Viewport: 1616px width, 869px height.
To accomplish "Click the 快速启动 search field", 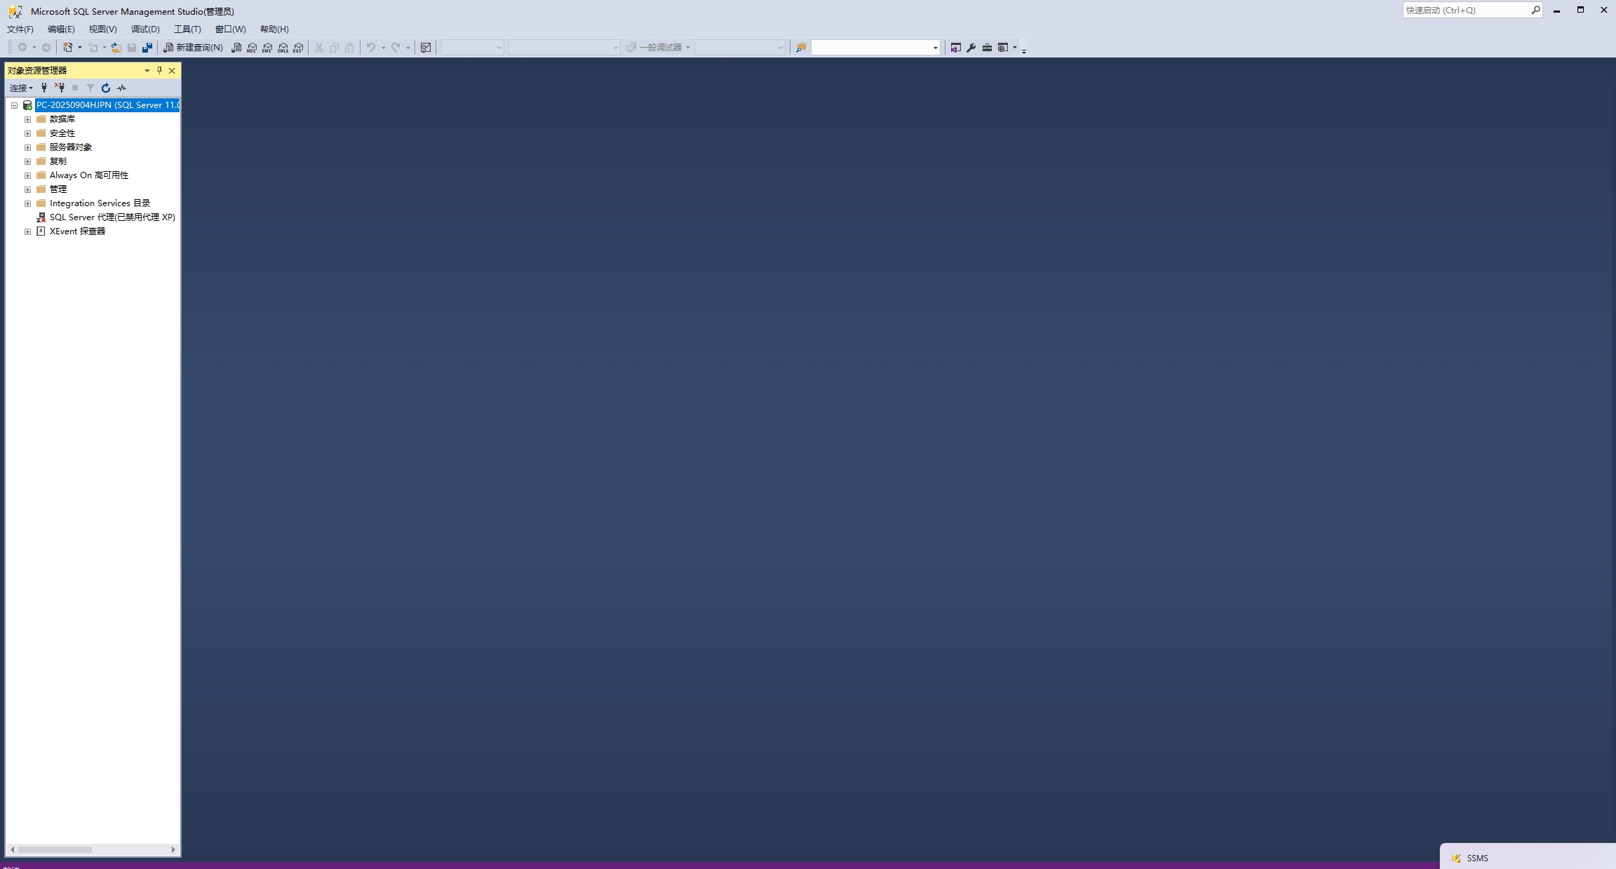I will point(1465,10).
